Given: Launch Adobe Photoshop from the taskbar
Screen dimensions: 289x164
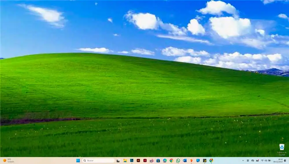Looking at the screenshot, I should tap(131, 161).
